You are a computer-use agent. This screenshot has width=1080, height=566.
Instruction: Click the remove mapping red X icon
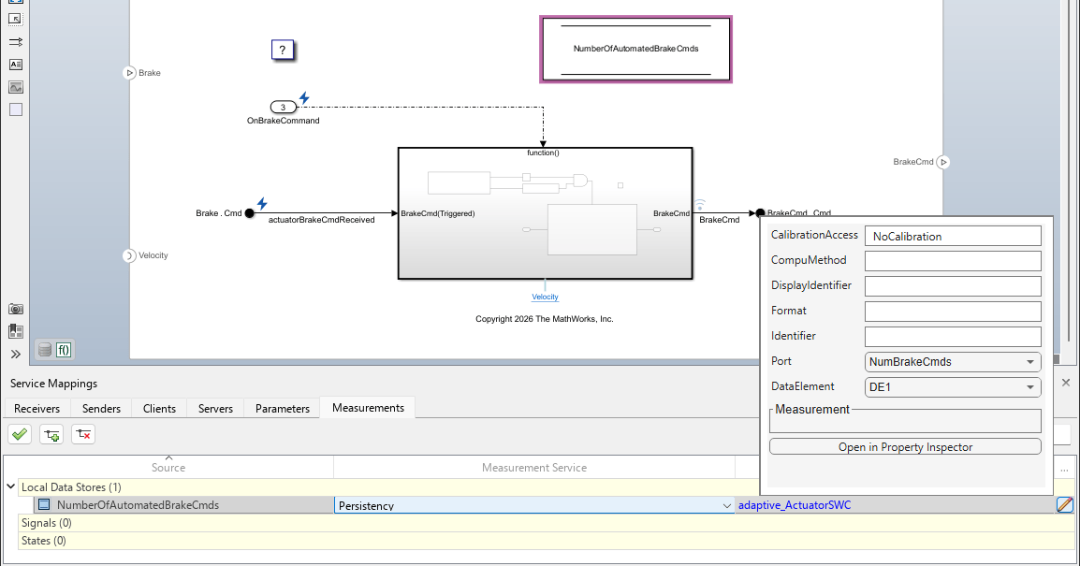tap(83, 434)
